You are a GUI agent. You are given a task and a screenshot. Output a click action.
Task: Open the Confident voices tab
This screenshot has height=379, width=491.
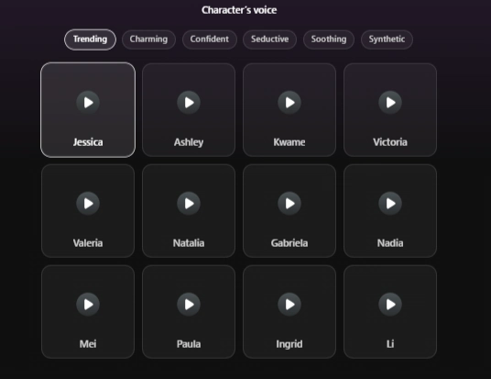click(x=210, y=39)
